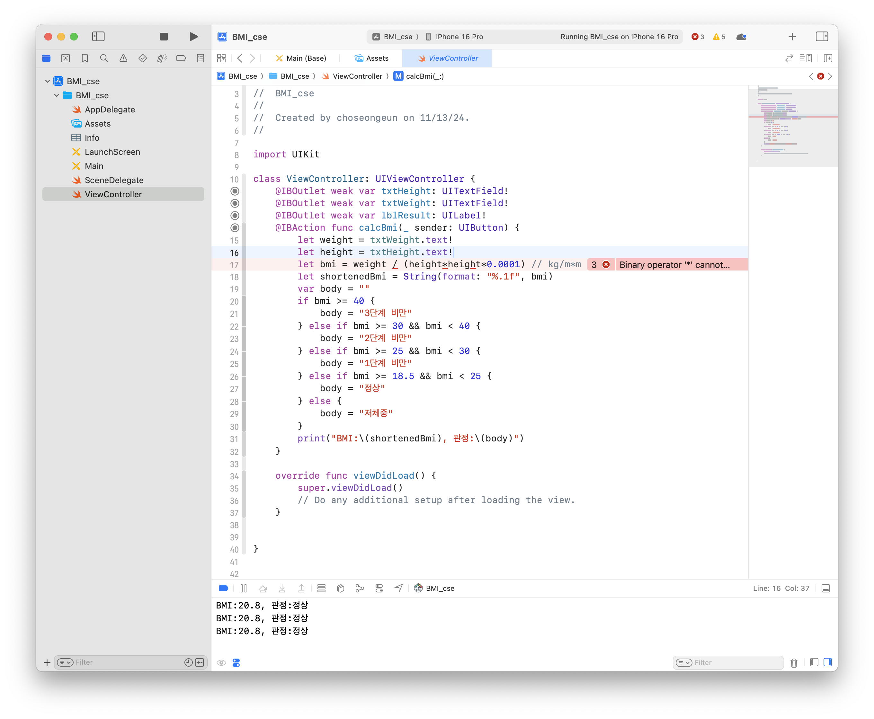The height and width of the screenshot is (719, 874).
Task: Collapse the BMI_cse project root
Action: coord(48,81)
